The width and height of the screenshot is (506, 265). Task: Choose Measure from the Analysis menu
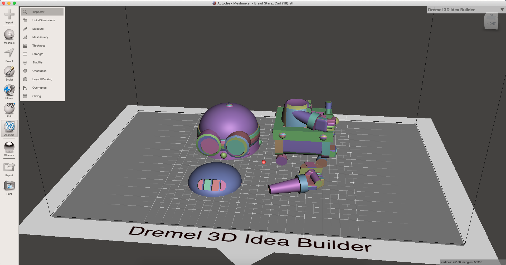[x=42, y=29]
